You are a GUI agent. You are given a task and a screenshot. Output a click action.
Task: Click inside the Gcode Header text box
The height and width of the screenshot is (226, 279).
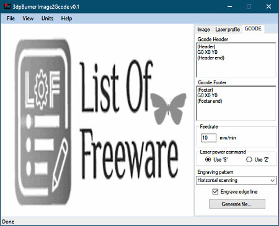point(236,60)
